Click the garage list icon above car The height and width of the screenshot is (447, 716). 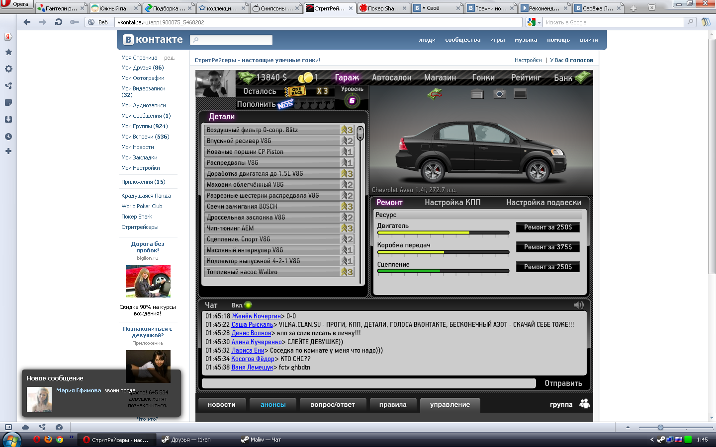[477, 94]
